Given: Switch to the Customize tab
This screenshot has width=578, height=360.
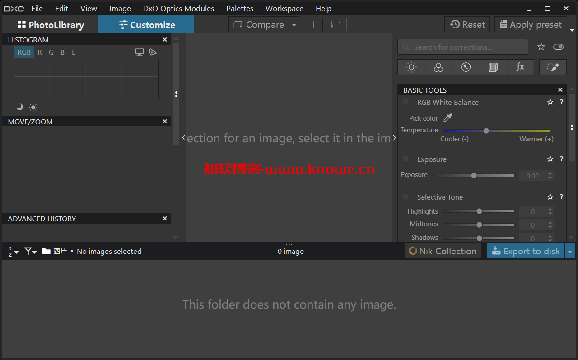Looking at the screenshot, I should (146, 25).
